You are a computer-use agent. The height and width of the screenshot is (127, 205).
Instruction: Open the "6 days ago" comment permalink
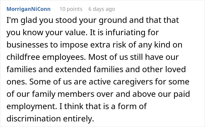(102, 9)
